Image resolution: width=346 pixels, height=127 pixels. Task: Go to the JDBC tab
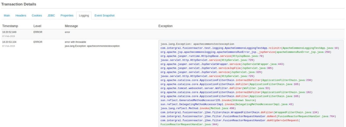pyautogui.click(x=51, y=16)
